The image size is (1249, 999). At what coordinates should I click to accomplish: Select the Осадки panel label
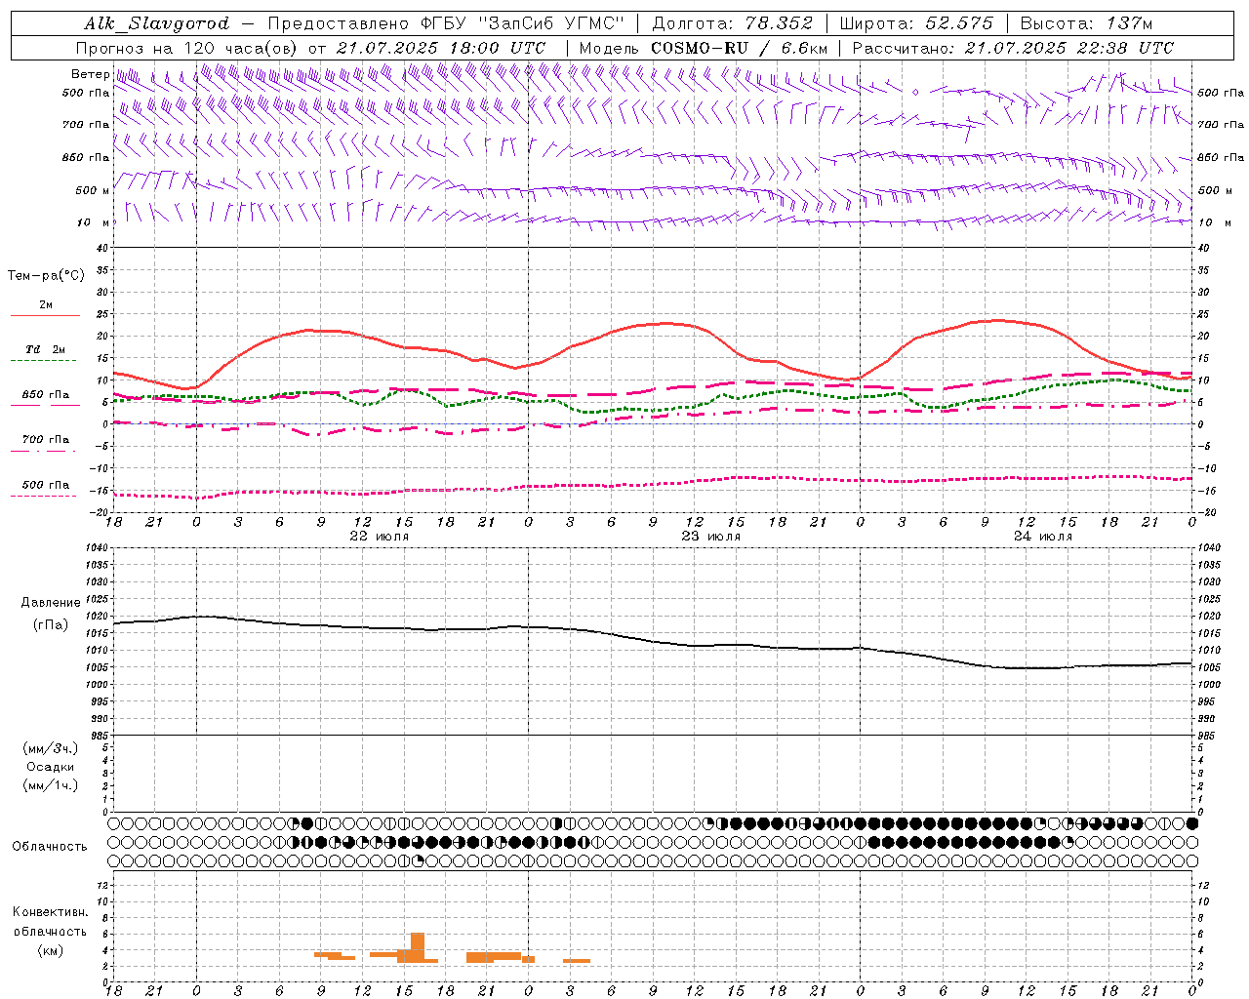point(50,767)
